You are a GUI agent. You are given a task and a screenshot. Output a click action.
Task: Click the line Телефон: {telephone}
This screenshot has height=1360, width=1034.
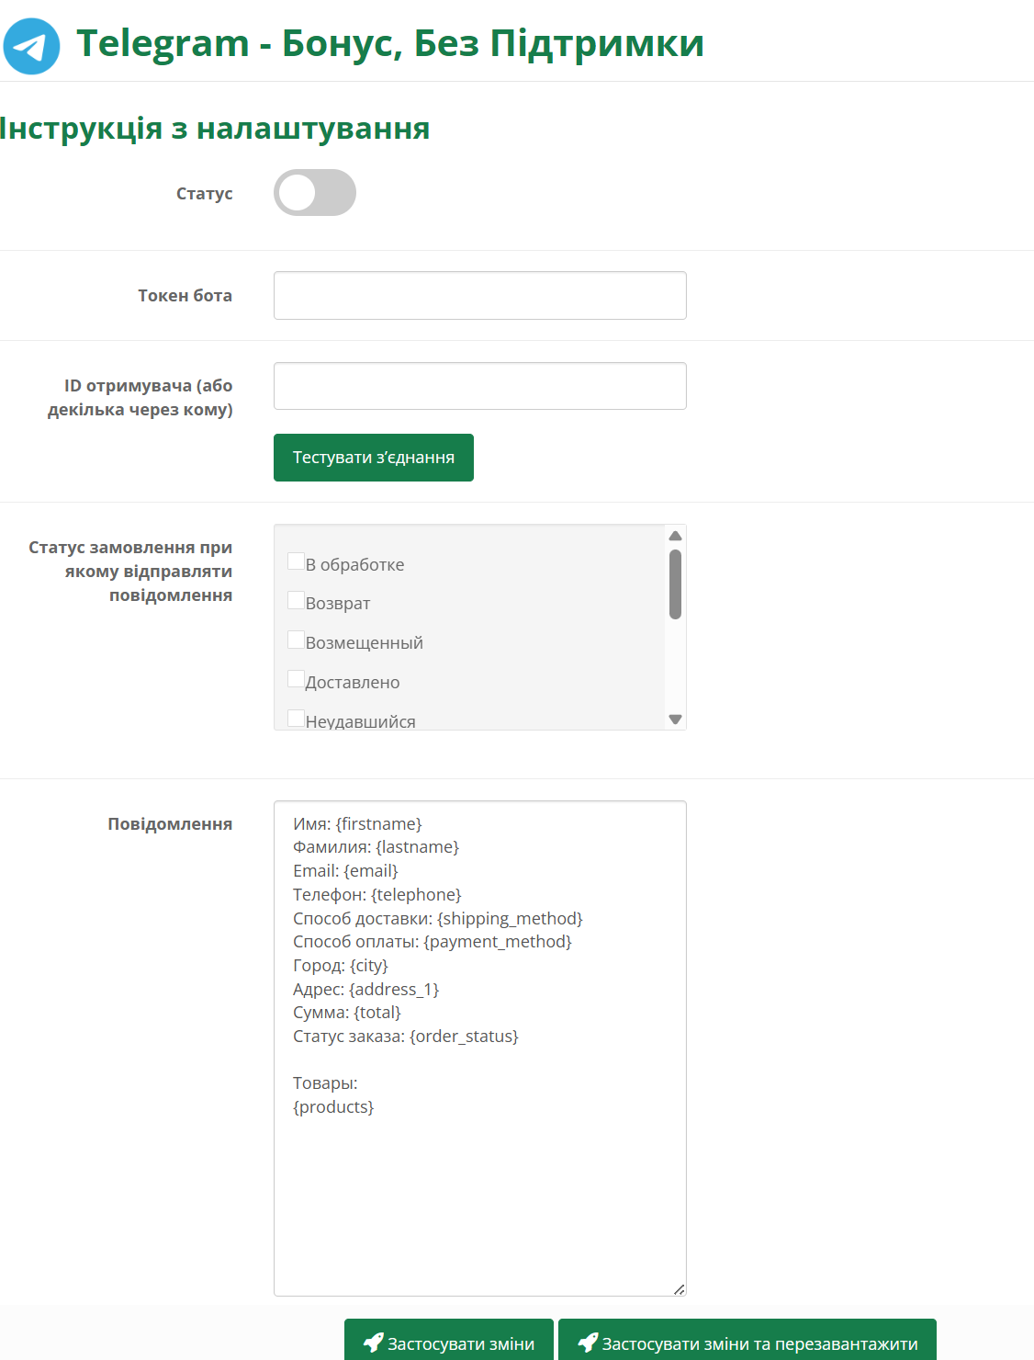pos(377,895)
